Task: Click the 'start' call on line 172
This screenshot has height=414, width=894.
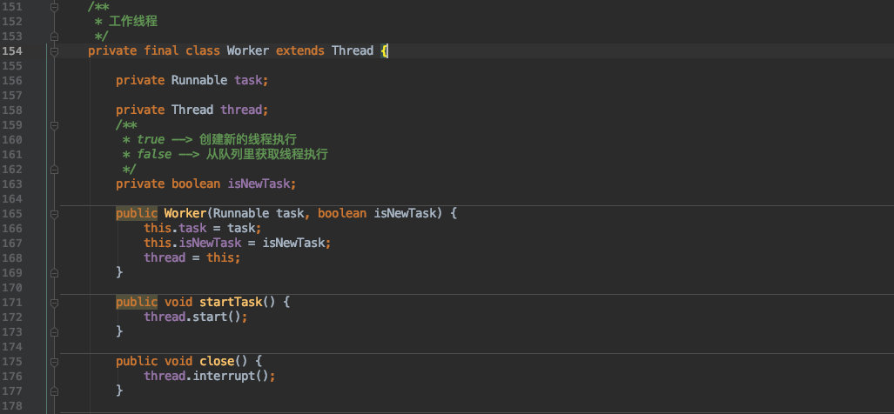Action: pyautogui.click(x=210, y=317)
